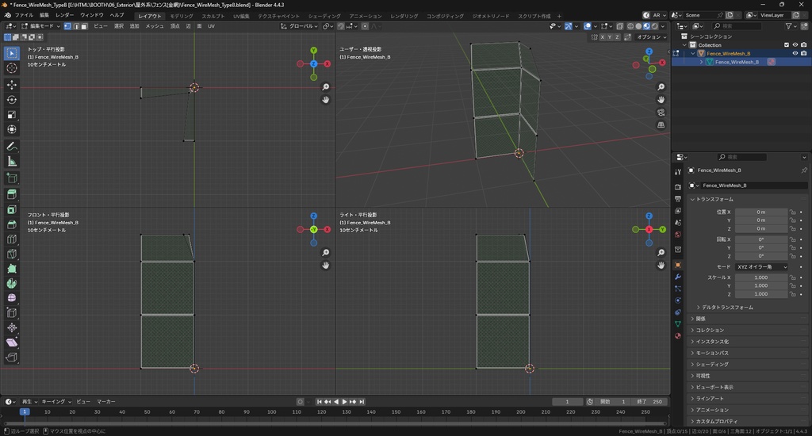Image resolution: width=812 pixels, height=436 pixels.
Task: Click the Scale tool icon
Action: tap(12, 114)
